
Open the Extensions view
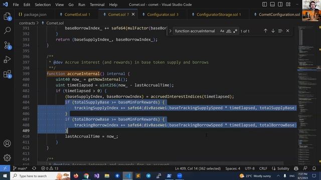pyautogui.click(x=7, y=74)
